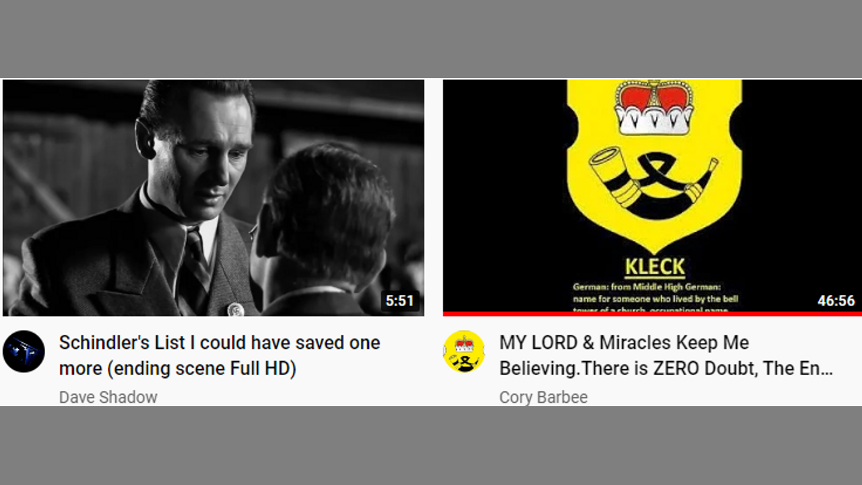The image size is (862, 485).
Task: Click the 46:56 duration badge
Action: tap(836, 300)
